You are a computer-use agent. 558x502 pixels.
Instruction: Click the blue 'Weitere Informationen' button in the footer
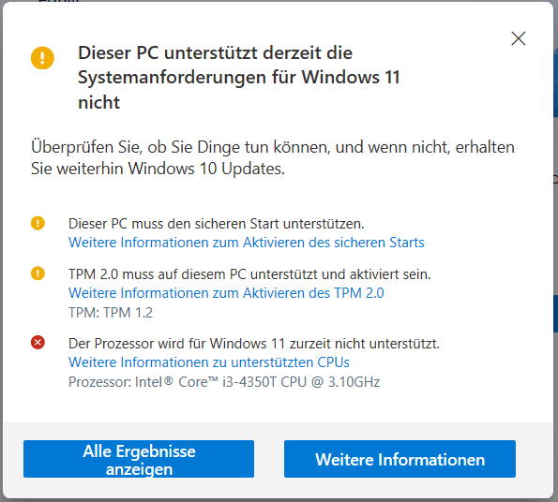coord(400,459)
